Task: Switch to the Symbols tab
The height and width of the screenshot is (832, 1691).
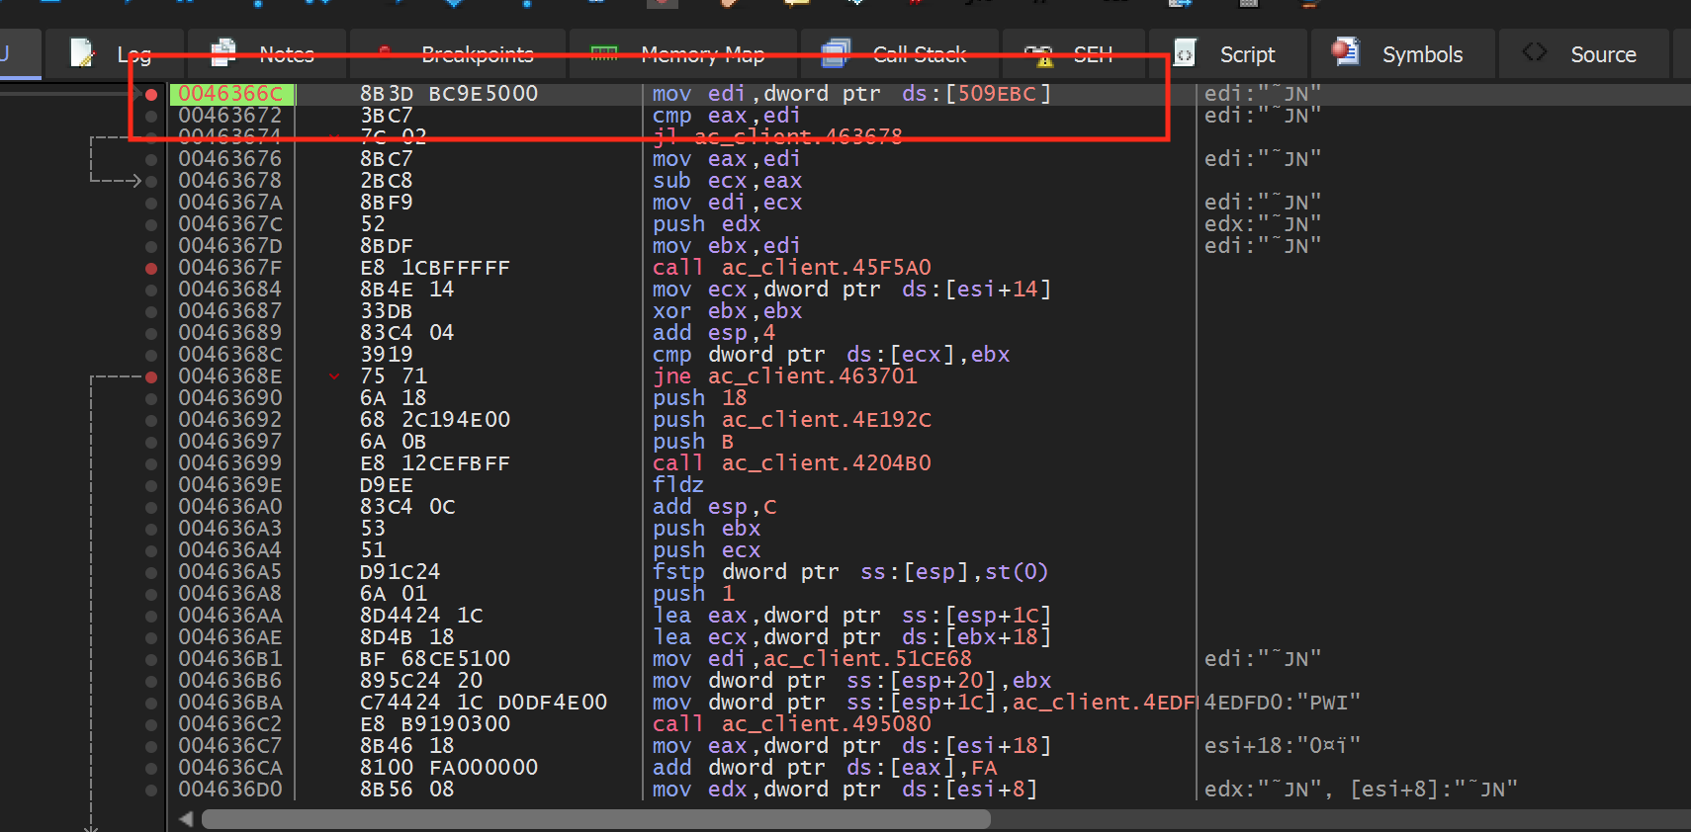Action: 1402,54
